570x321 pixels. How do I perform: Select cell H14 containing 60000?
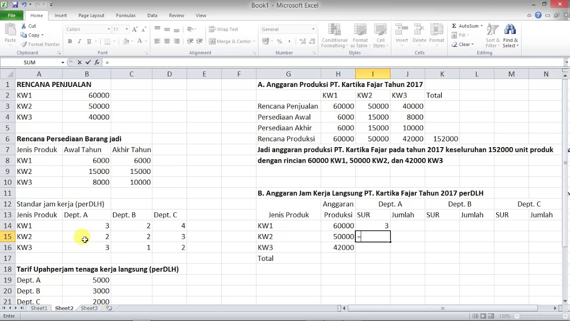338,226
